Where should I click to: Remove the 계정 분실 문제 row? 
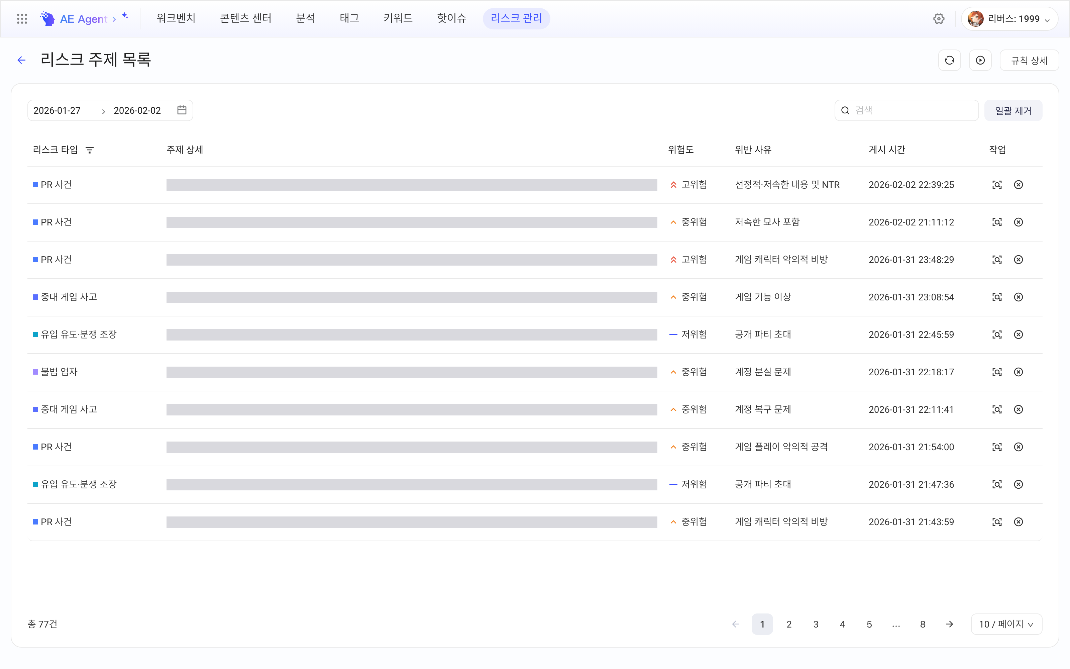(x=1018, y=372)
